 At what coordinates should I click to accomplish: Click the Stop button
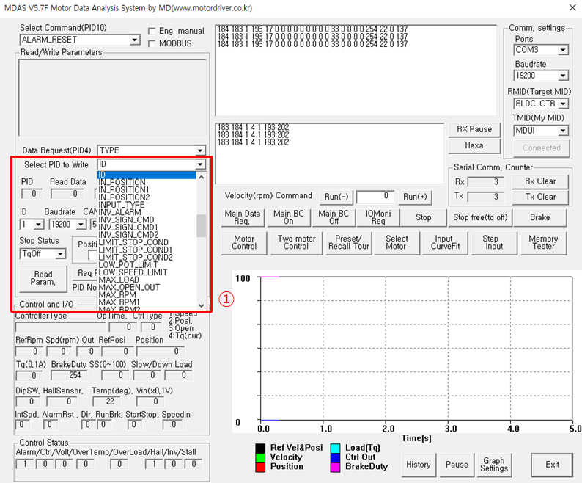click(x=424, y=217)
